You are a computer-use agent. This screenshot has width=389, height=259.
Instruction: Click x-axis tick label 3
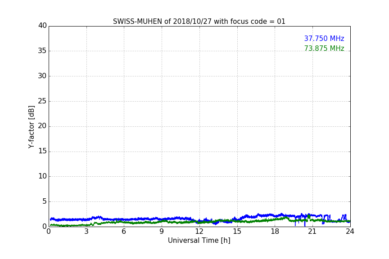(x=86, y=232)
